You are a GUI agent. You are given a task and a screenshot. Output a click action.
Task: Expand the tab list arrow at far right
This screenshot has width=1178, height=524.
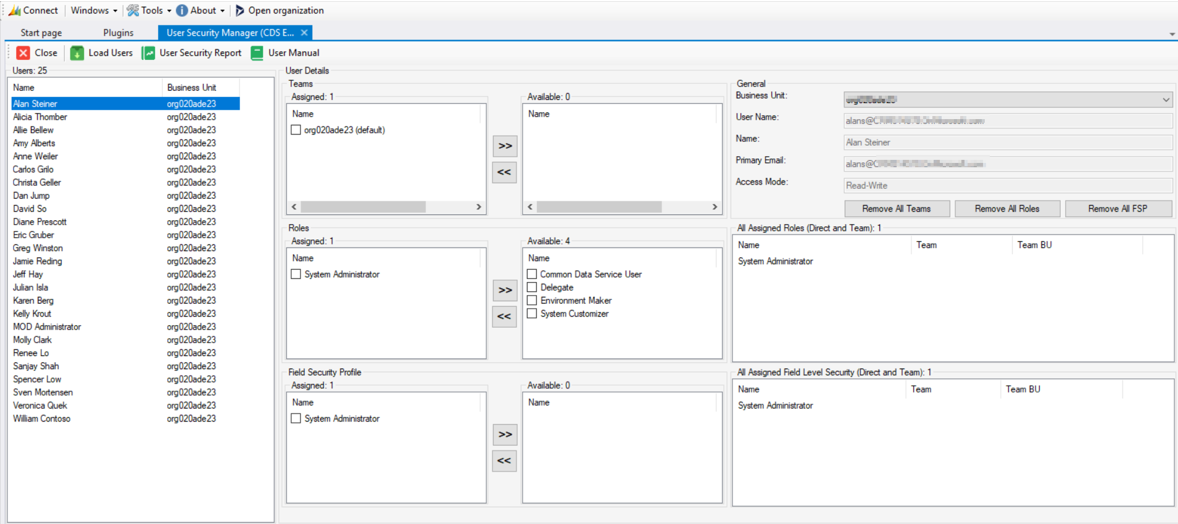pyautogui.click(x=1172, y=34)
